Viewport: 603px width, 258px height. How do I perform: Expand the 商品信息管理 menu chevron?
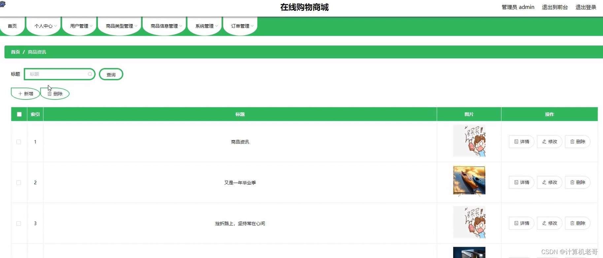tap(181, 26)
